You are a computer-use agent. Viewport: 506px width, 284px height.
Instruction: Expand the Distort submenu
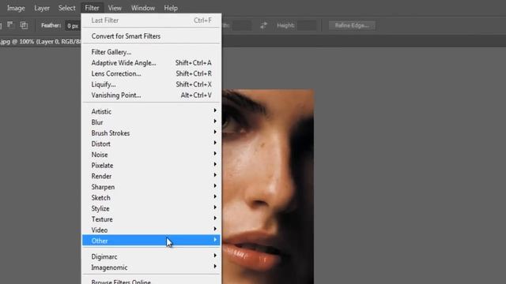[x=151, y=144]
